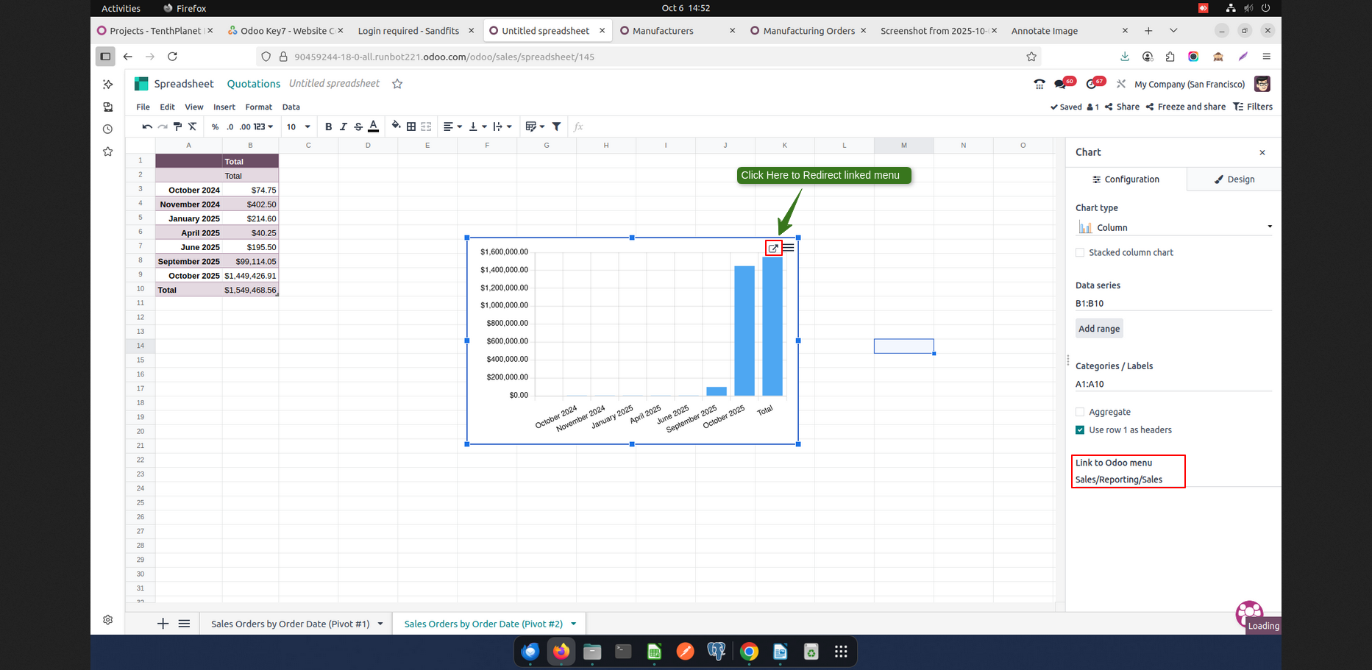Image resolution: width=1372 pixels, height=670 pixels.
Task: Enable Stacked column chart checkbox
Action: coord(1080,252)
